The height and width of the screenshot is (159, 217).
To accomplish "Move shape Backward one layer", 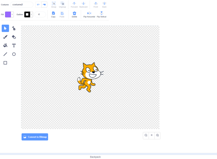I will tap(83, 5).
